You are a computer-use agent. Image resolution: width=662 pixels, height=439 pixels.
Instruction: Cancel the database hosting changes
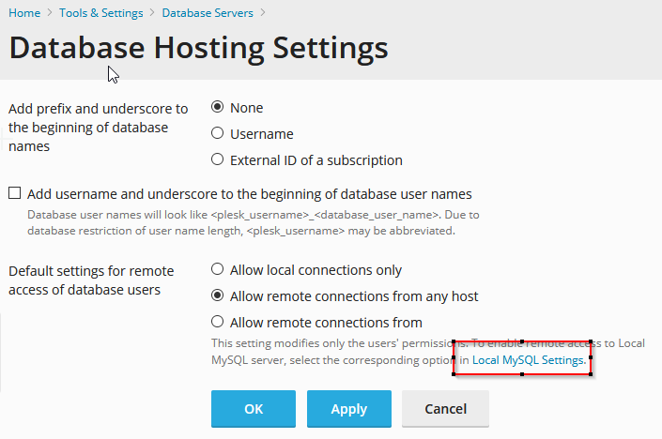pyautogui.click(x=445, y=409)
